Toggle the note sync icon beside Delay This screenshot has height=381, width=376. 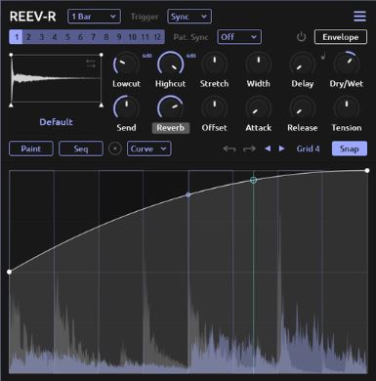click(323, 57)
